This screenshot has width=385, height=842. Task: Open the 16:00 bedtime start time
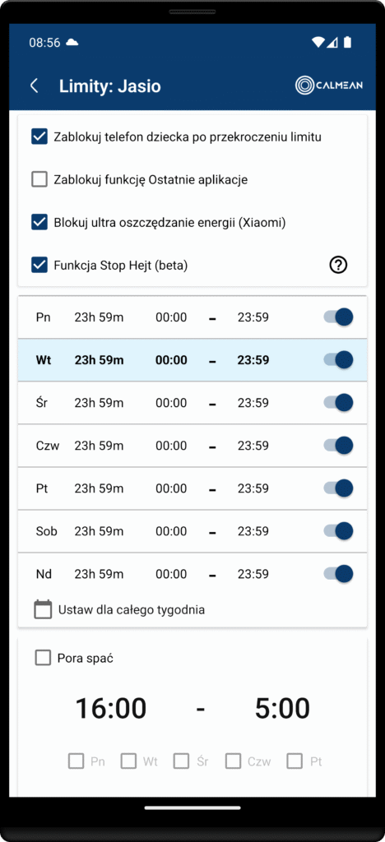coord(110,709)
